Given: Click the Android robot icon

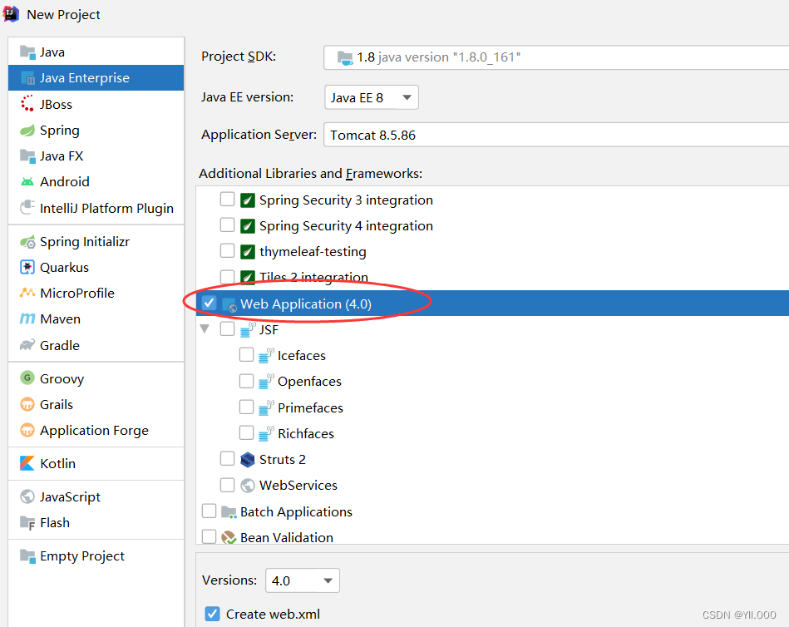Looking at the screenshot, I should [27, 181].
